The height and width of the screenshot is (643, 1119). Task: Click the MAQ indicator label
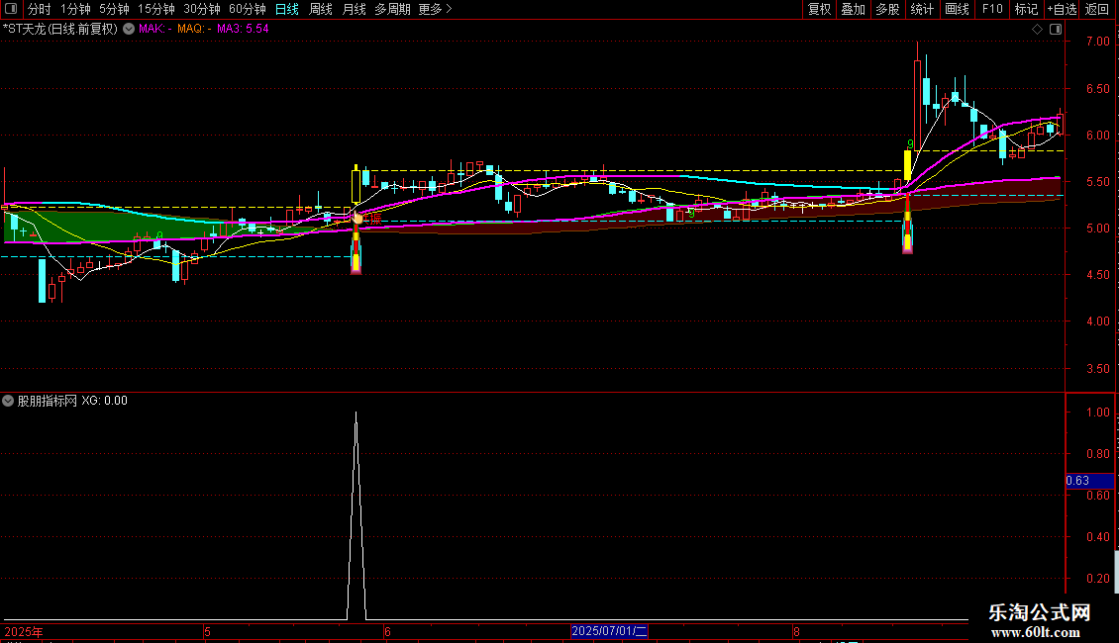193,29
